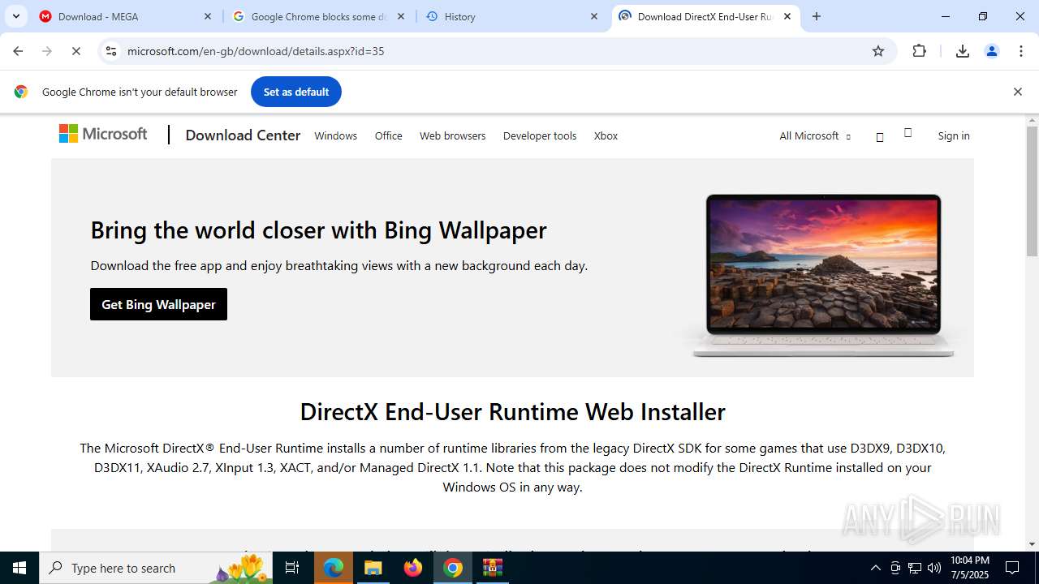Click the network tray icon
Viewport: 1039px width, 584px height.
tap(915, 568)
